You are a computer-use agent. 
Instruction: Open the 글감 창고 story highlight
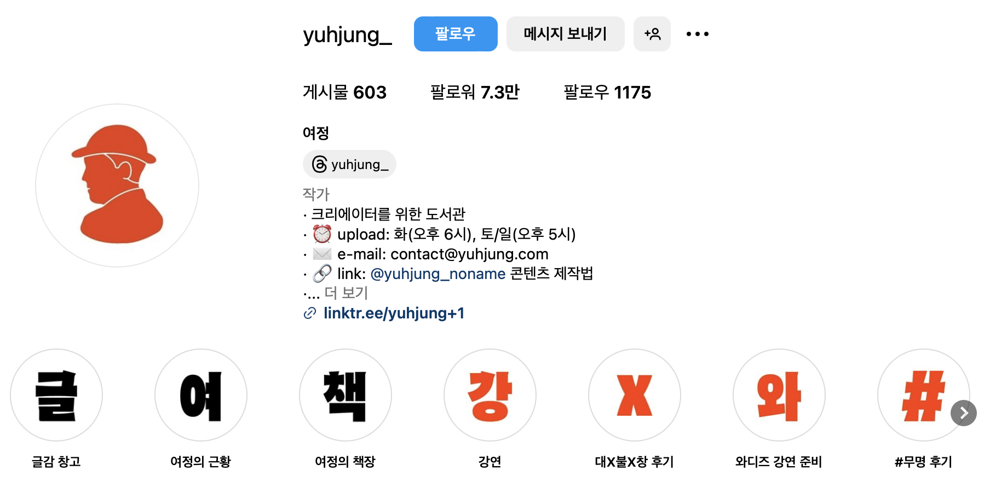pyautogui.click(x=56, y=395)
